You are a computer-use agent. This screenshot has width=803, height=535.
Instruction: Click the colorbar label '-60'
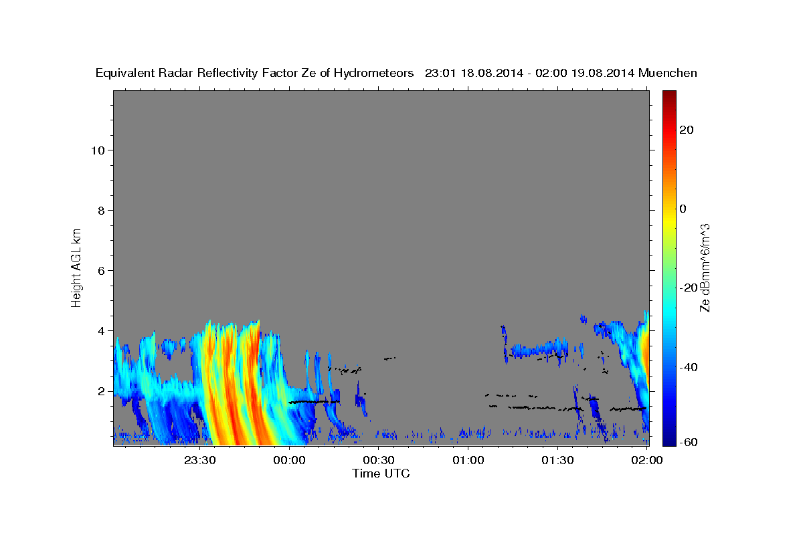[x=688, y=441]
